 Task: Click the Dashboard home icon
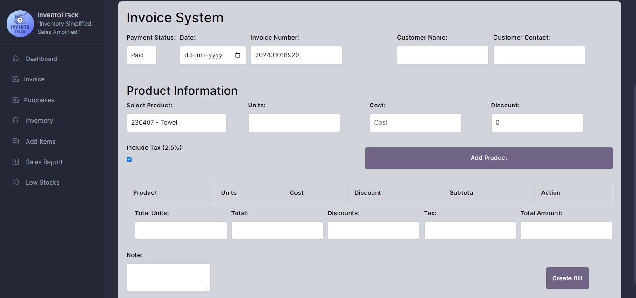pyautogui.click(x=15, y=59)
